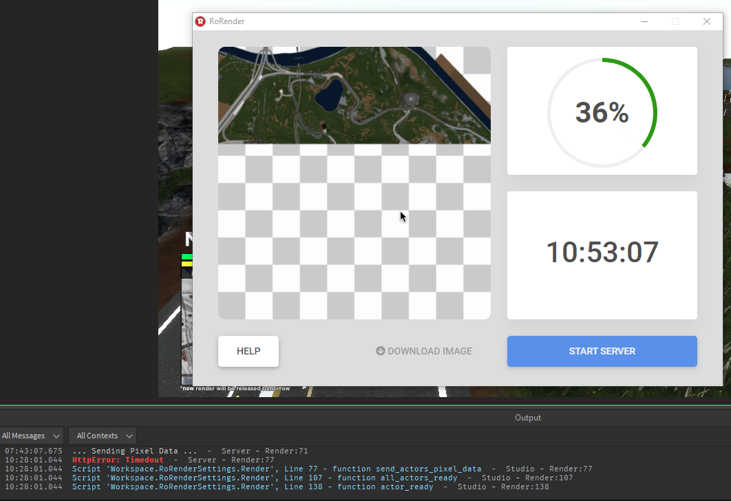731x501 pixels.
Task: Click the download arrow icon beside DOWNLOAD IMAGE
Action: pyautogui.click(x=380, y=351)
